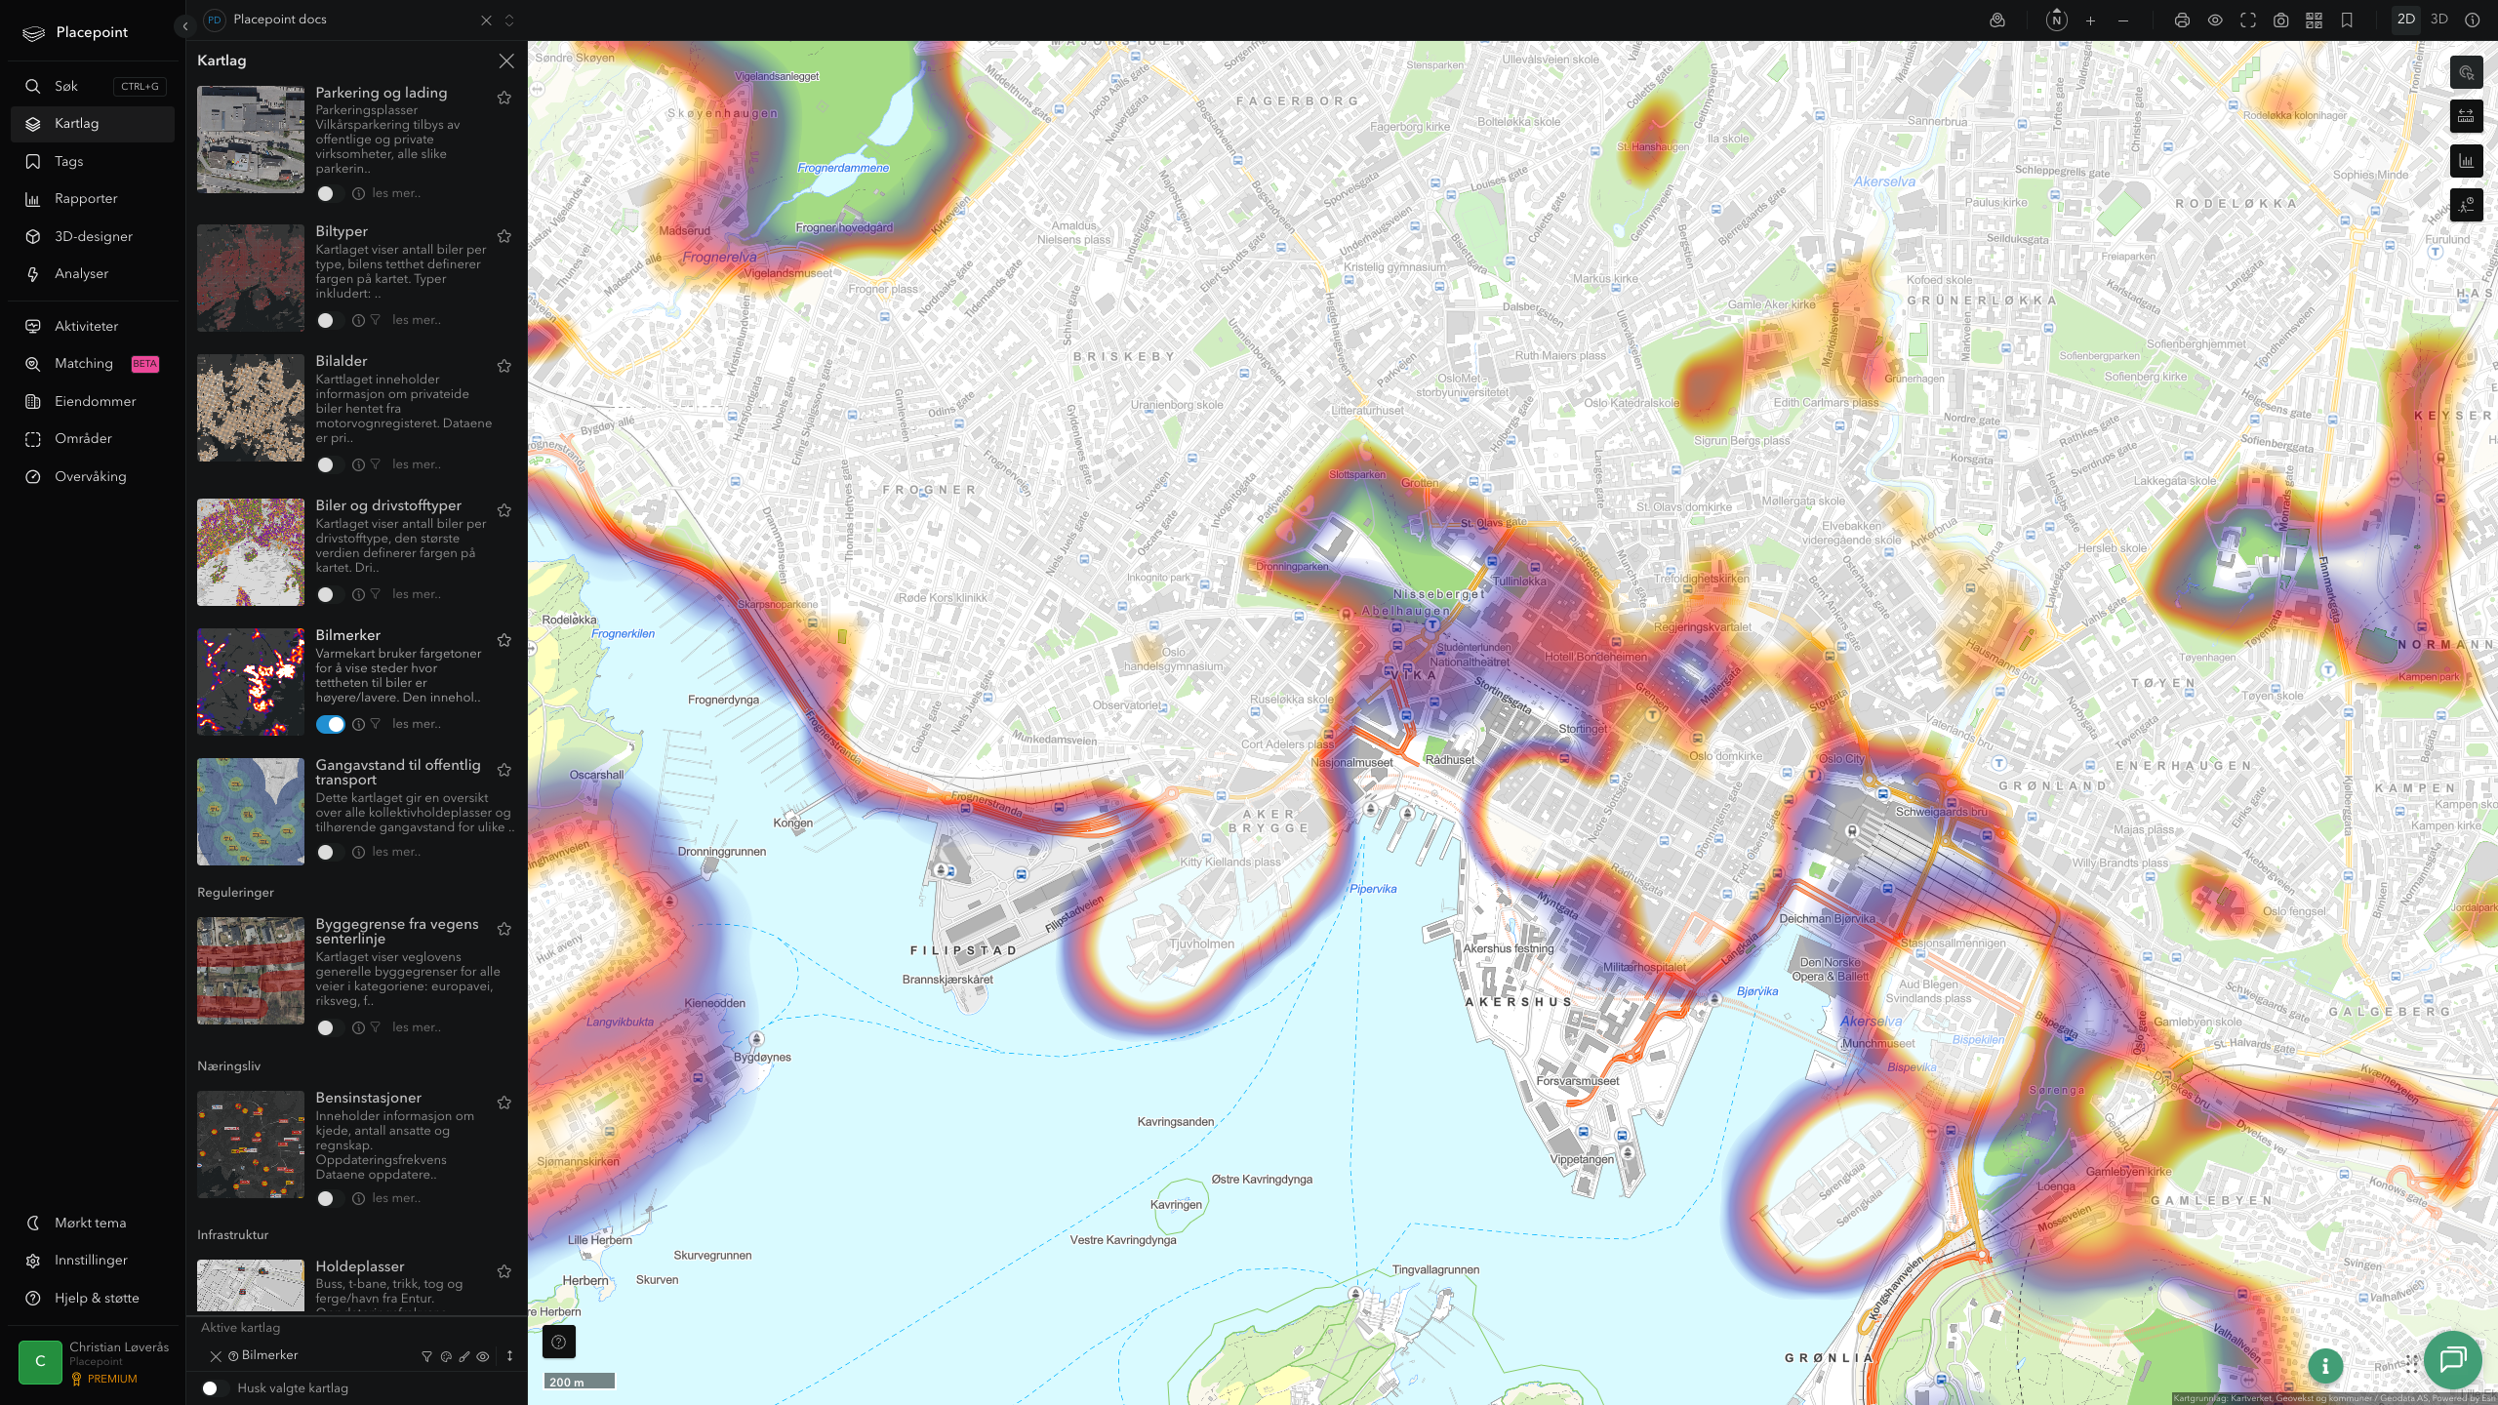Viewport: 2498px width, 1405px height.
Task: Disable the Bilmerker layer toggle
Action: pos(330,724)
